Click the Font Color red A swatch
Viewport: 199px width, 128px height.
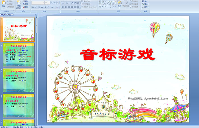57,7
